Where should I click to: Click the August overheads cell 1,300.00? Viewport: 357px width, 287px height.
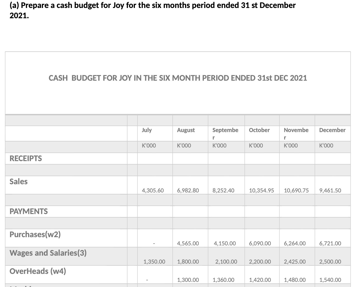188,280
